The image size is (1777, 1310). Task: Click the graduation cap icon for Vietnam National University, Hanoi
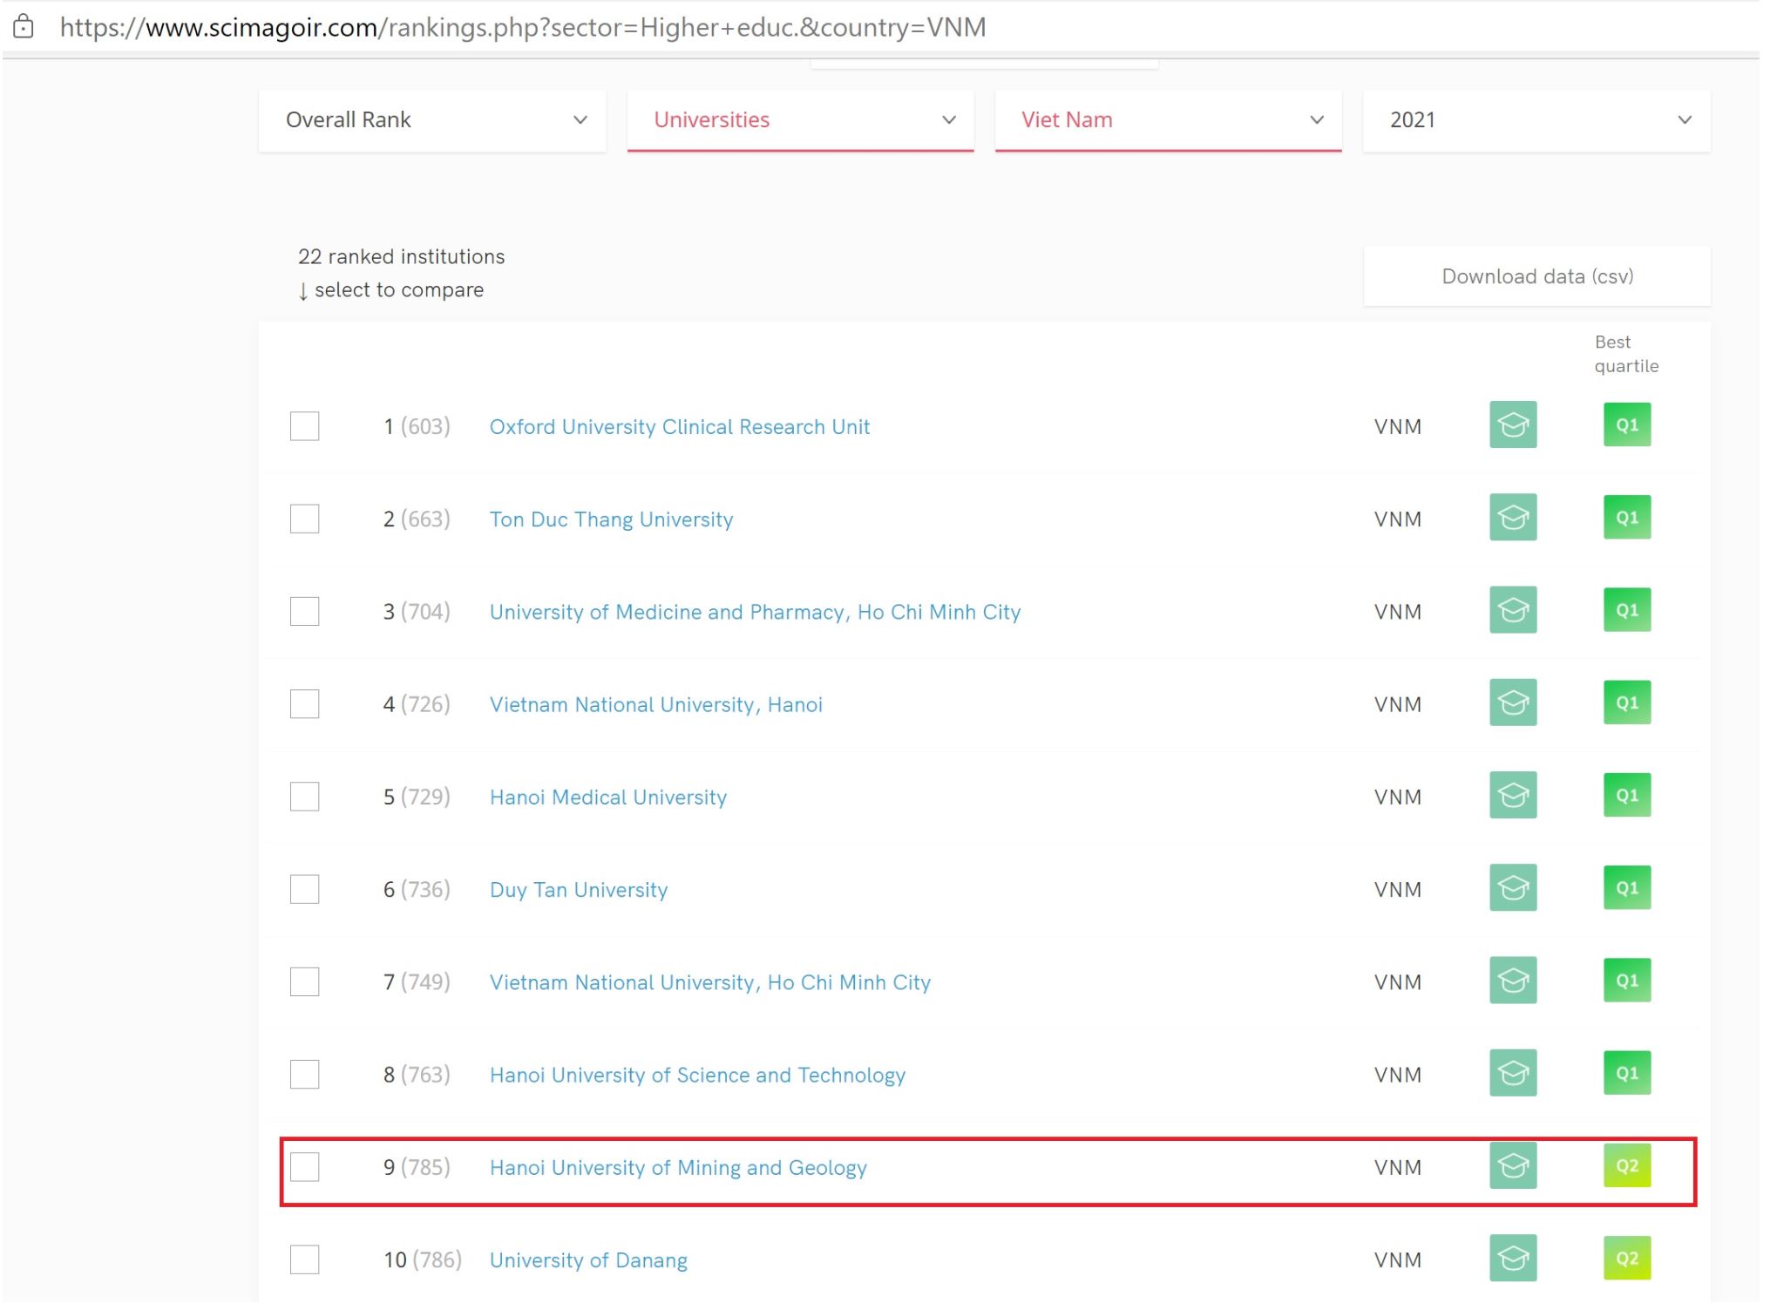[1513, 703]
